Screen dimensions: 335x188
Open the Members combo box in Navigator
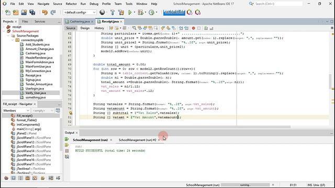pos(16,111)
